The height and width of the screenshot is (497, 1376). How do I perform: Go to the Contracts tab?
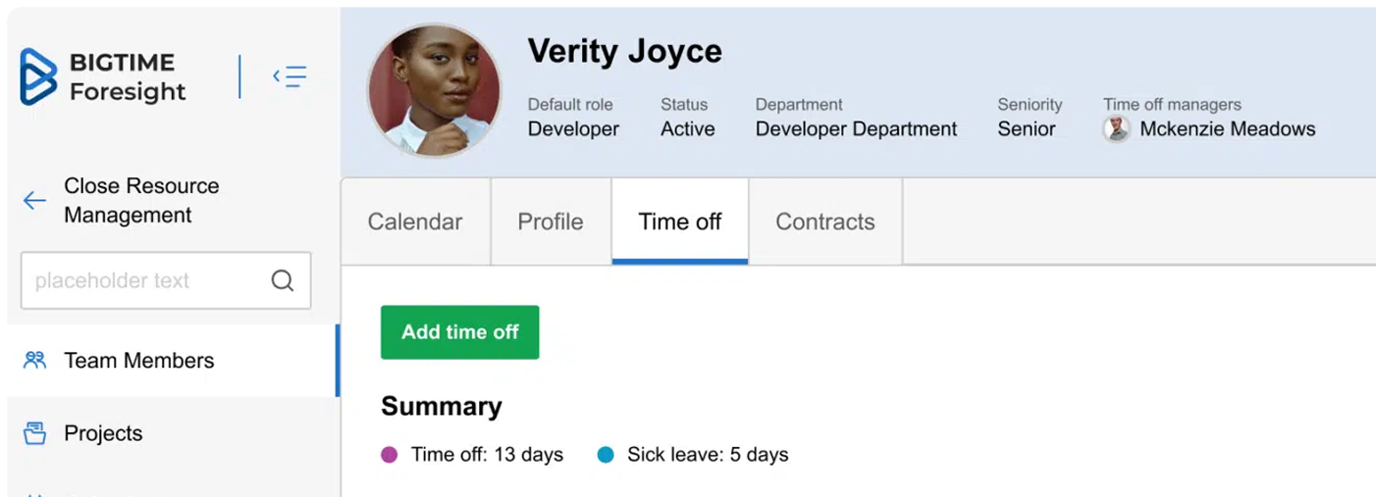[825, 222]
